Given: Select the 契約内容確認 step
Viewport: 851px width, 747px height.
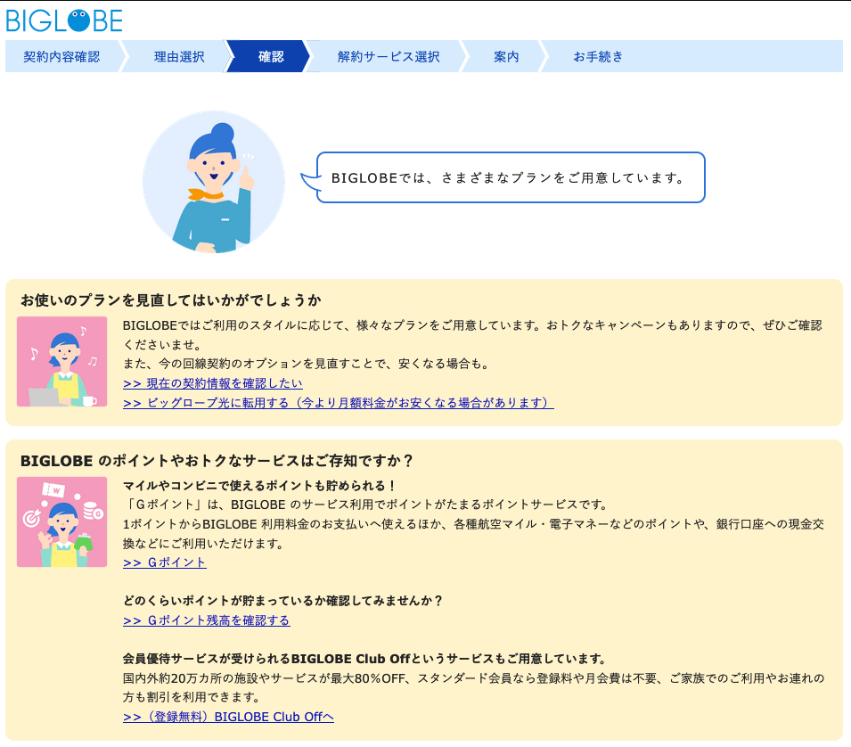Looking at the screenshot, I should pyautogui.click(x=61, y=56).
